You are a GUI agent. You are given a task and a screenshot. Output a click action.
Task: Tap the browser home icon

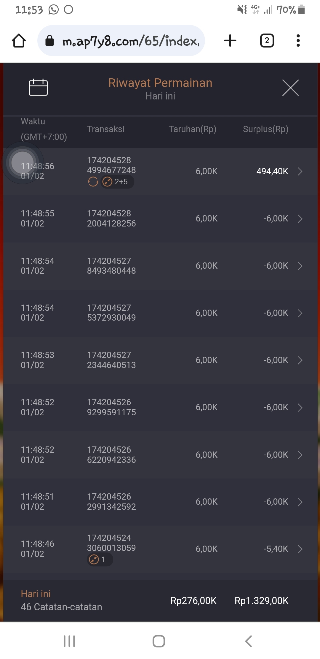coord(19,41)
